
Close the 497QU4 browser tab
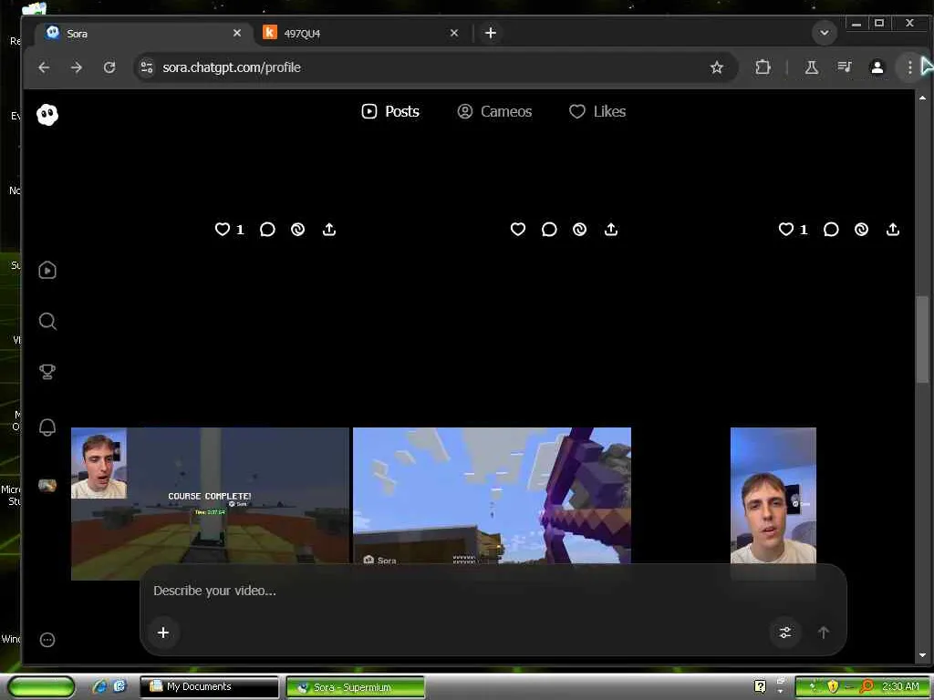454,33
